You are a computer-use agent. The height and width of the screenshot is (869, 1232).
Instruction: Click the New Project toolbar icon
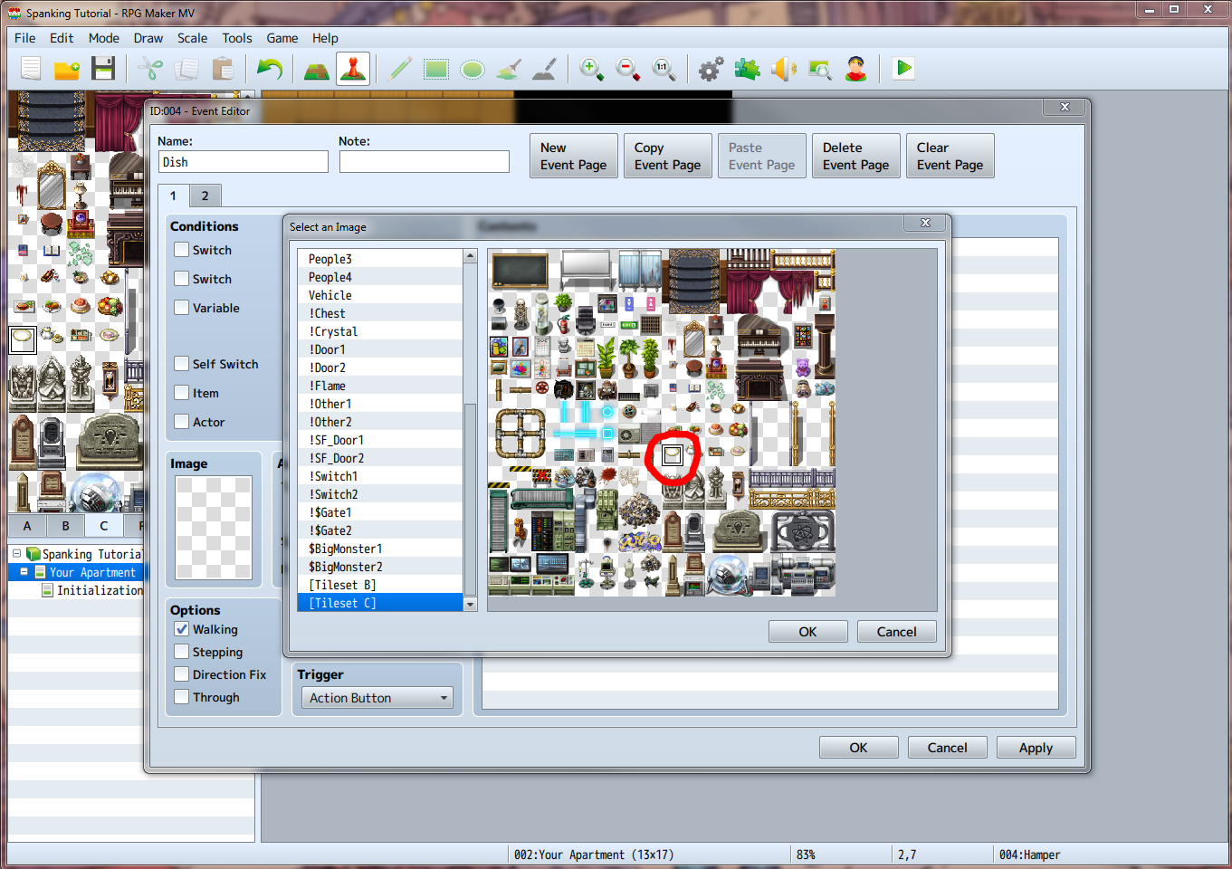coord(31,69)
